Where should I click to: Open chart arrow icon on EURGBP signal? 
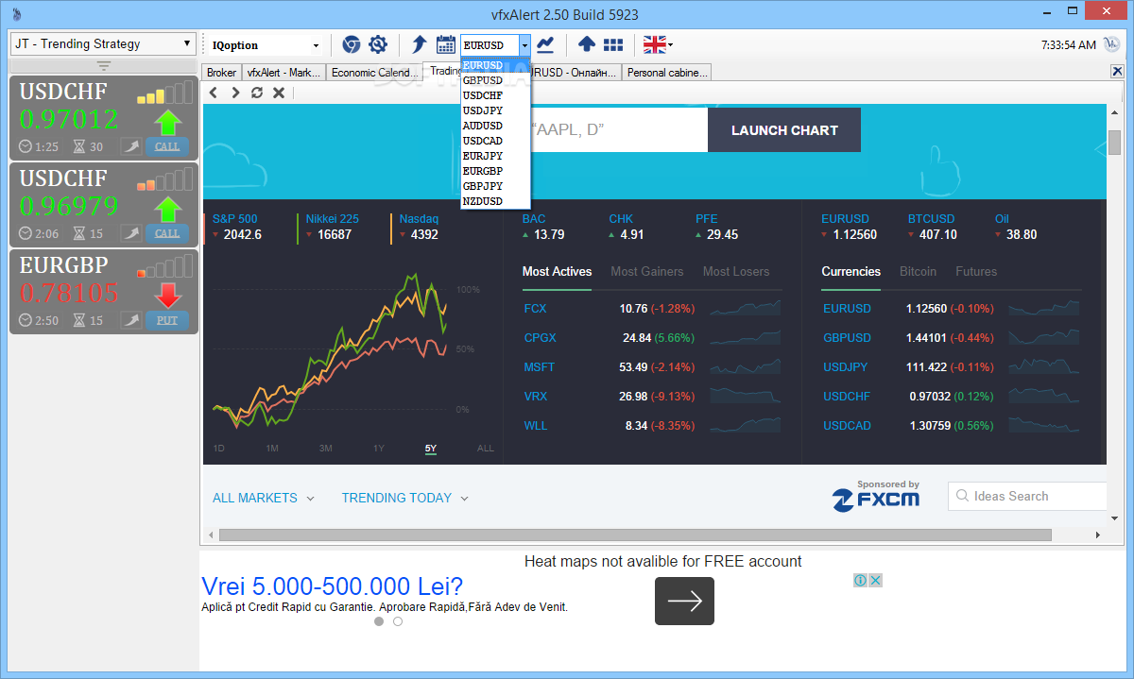coord(130,320)
